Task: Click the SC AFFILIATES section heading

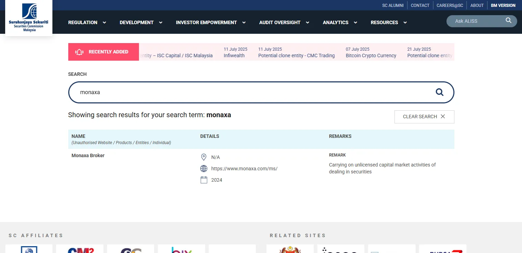Action: (36, 235)
